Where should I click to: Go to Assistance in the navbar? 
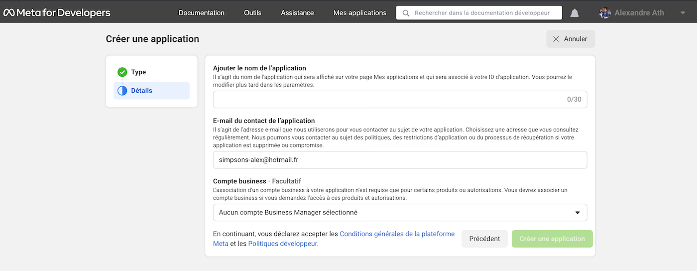(x=297, y=13)
